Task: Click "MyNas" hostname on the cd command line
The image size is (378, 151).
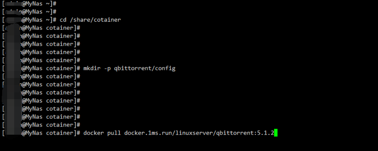Action: click(34, 20)
